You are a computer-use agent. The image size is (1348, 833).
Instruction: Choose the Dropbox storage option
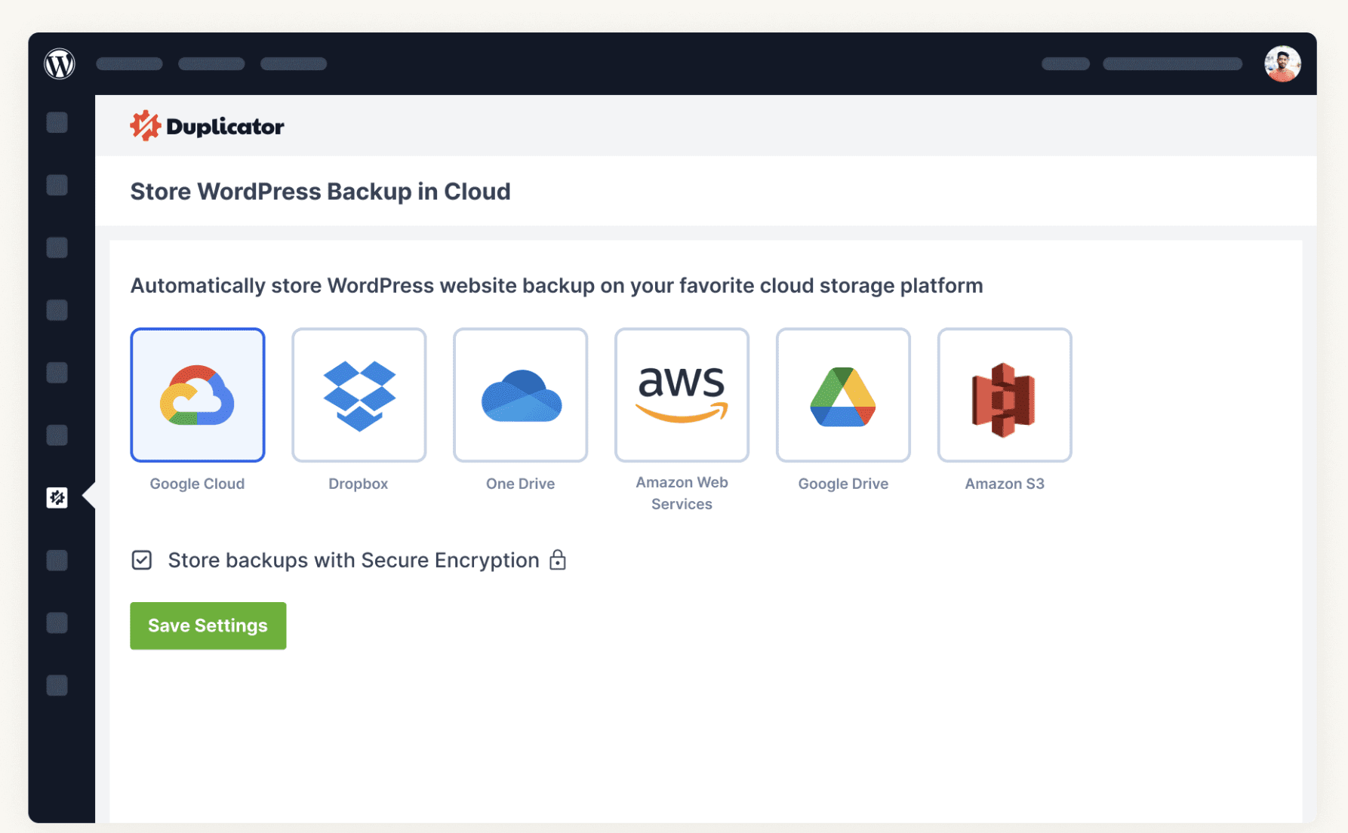coord(359,395)
